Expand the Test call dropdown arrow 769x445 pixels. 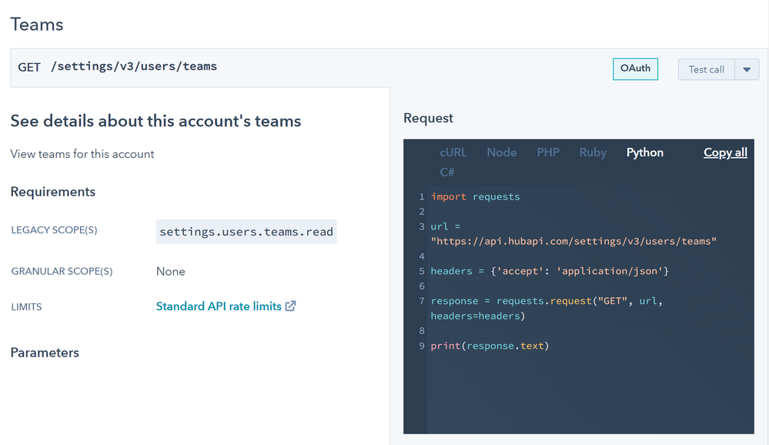tap(746, 69)
